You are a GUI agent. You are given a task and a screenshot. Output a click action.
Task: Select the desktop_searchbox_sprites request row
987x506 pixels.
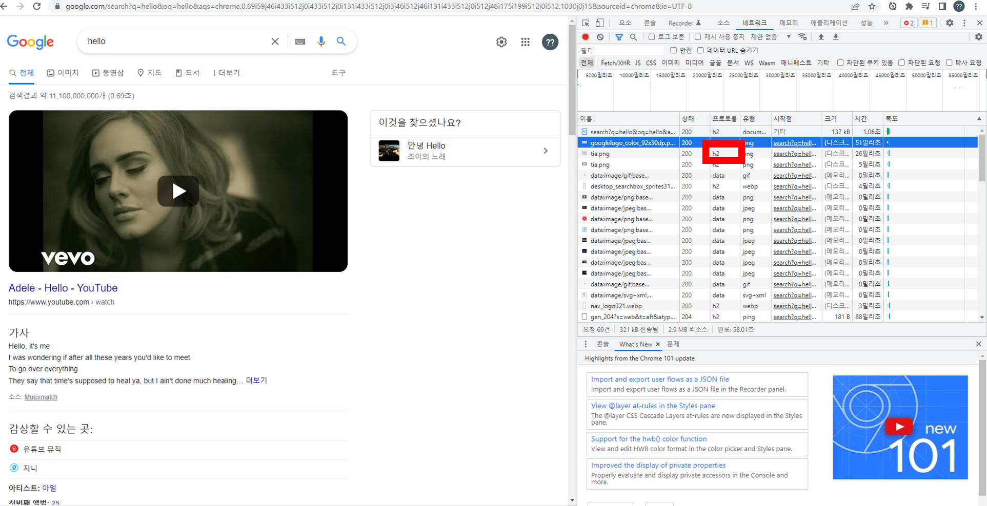(x=777, y=186)
